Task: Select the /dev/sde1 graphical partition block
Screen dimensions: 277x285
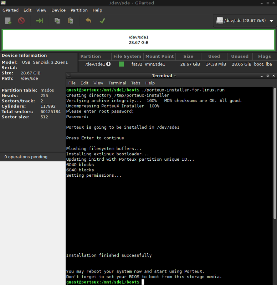Action: click(x=138, y=40)
